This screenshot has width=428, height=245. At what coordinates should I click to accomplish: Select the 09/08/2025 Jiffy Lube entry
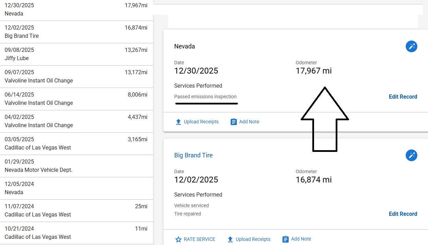(x=76, y=54)
